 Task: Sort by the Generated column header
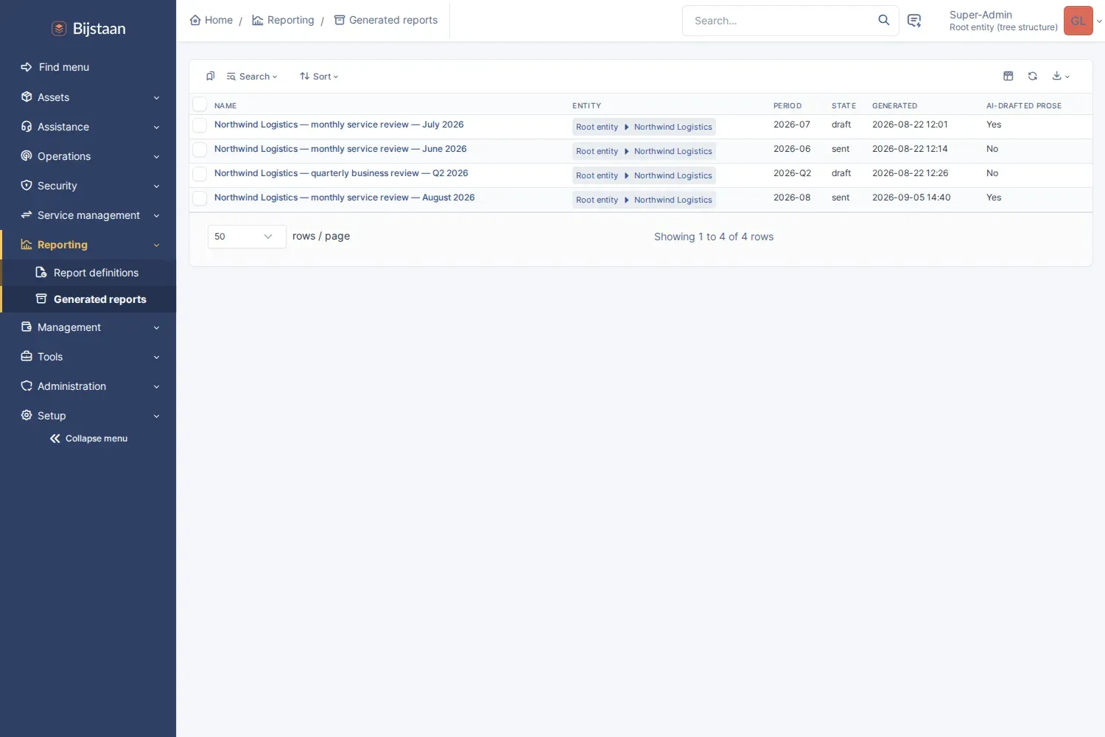point(894,105)
